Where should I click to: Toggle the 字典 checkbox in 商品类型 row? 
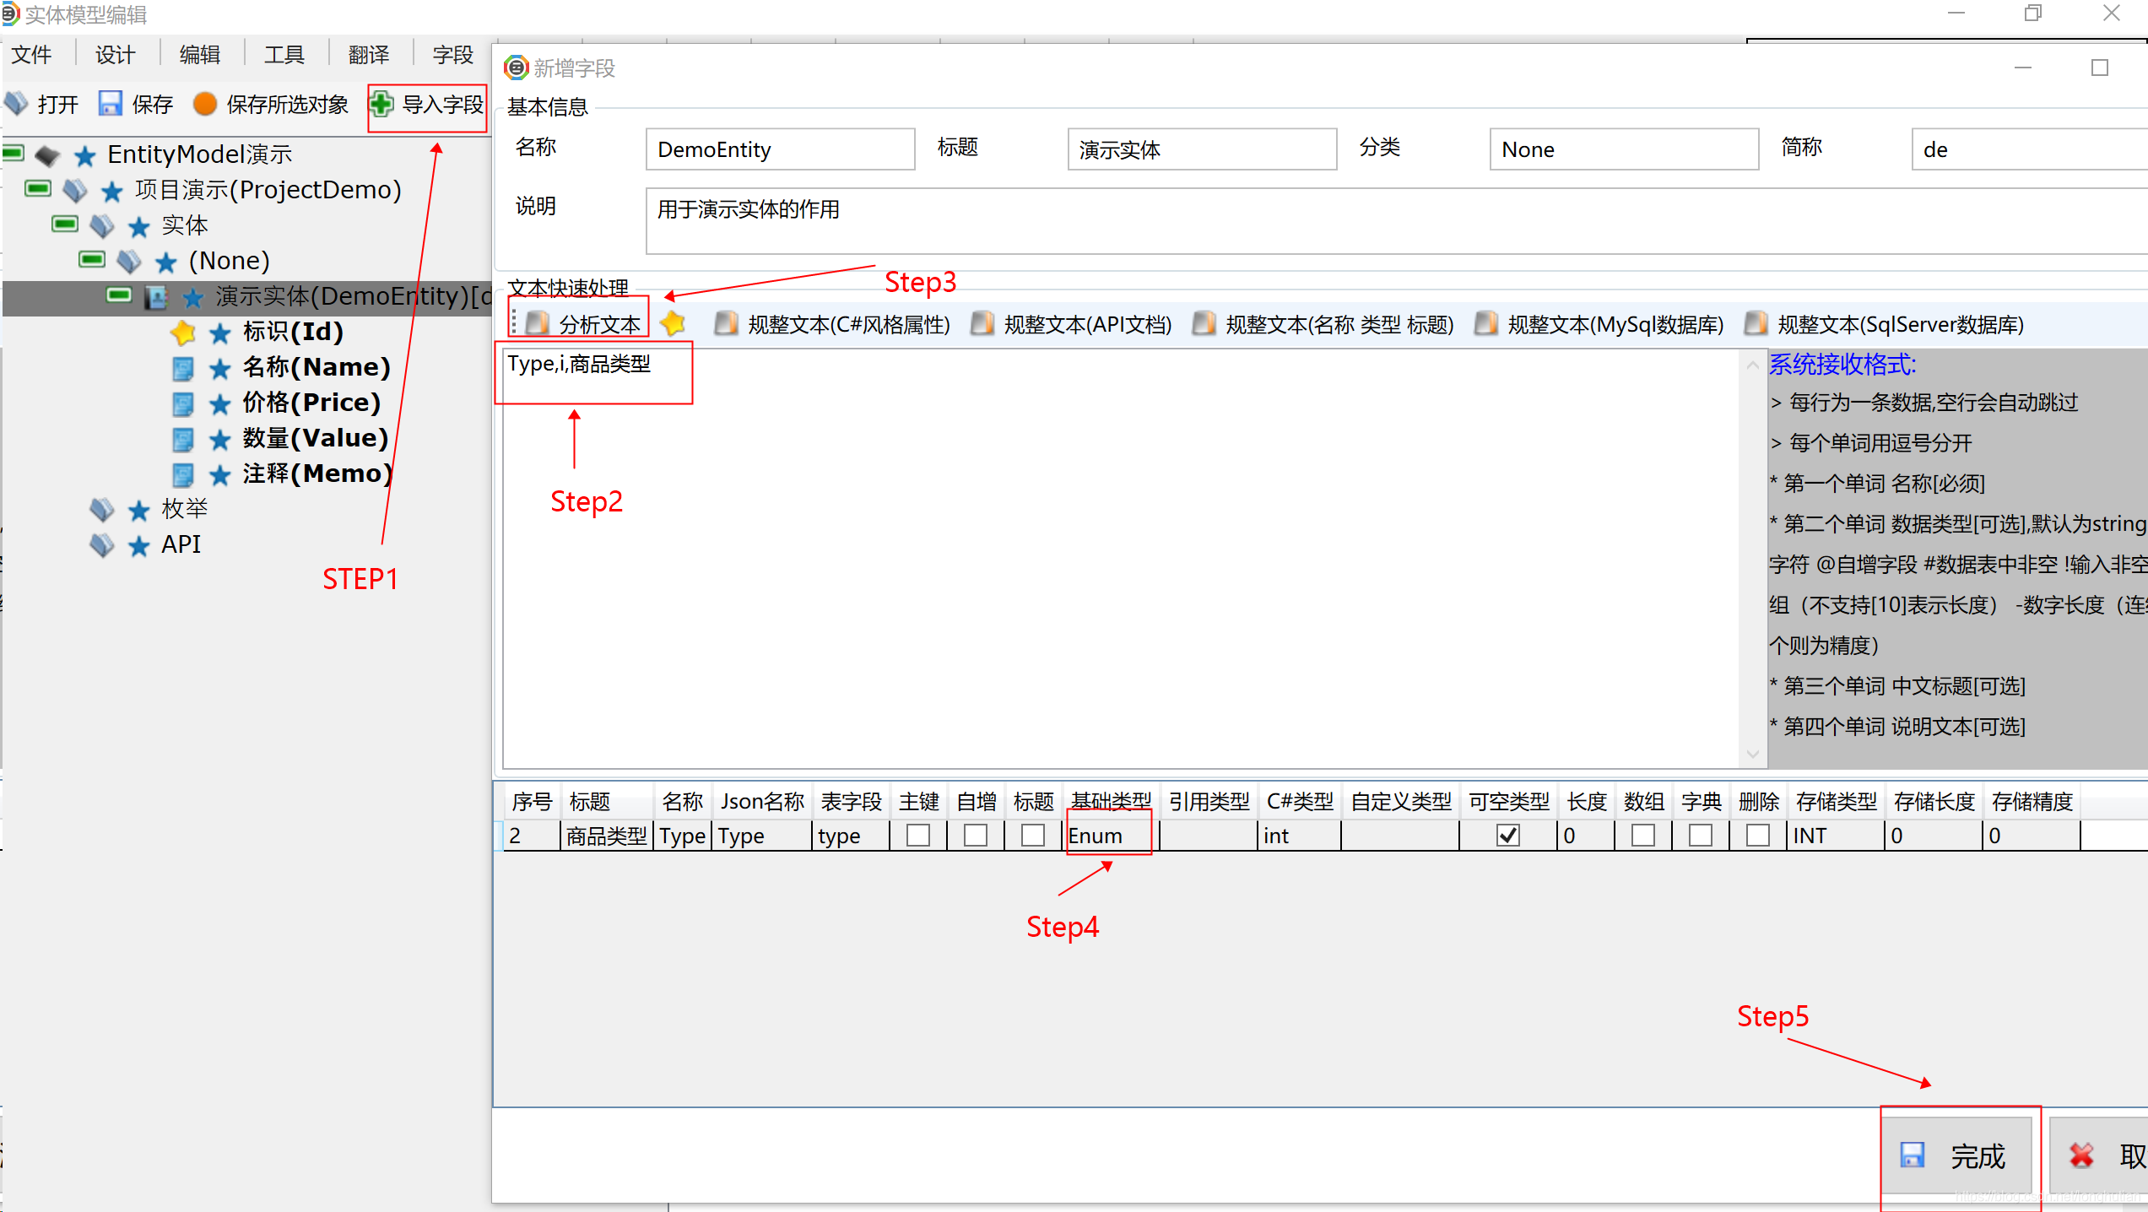[1700, 835]
